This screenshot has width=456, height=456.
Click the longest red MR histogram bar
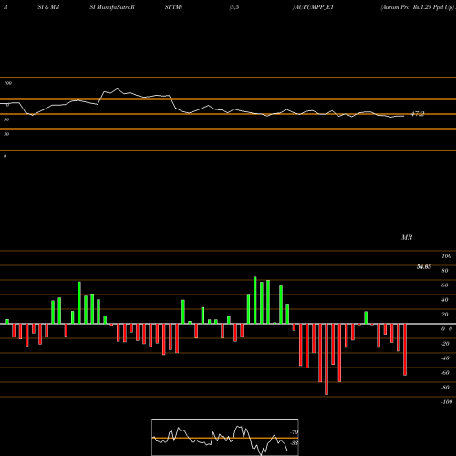click(x=326, y=359)
